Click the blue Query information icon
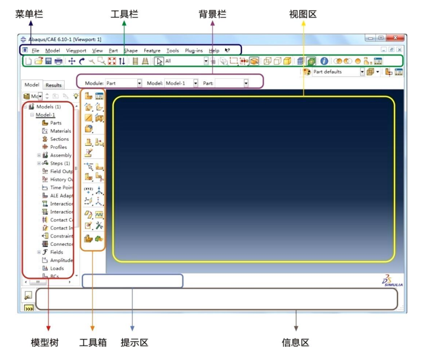Image resolution: width=430 pixels, height=356 pixels. click(324, 61)
